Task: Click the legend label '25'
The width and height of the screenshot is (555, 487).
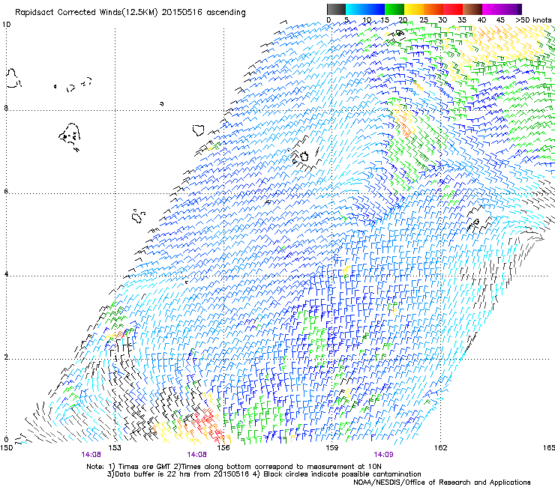Action: click(x=424, y=20)
